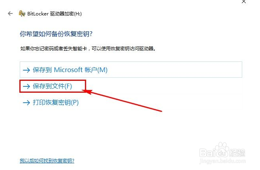Click the BitLocker key and lock icon
The height and width of the screenshot is (170, 260).
pyautogui.click(x=22, y=13)
